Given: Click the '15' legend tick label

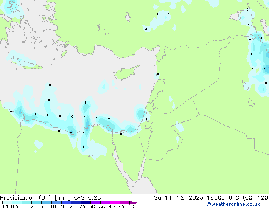Looking at the screenshot, I should coord(63,206).
